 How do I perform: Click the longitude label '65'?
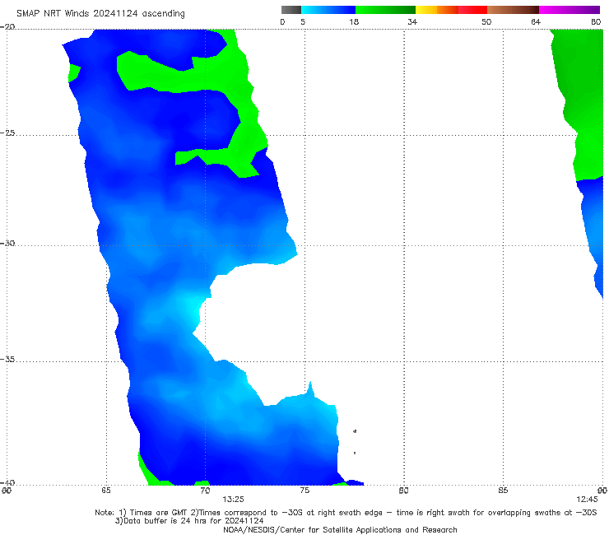point(106,491)
